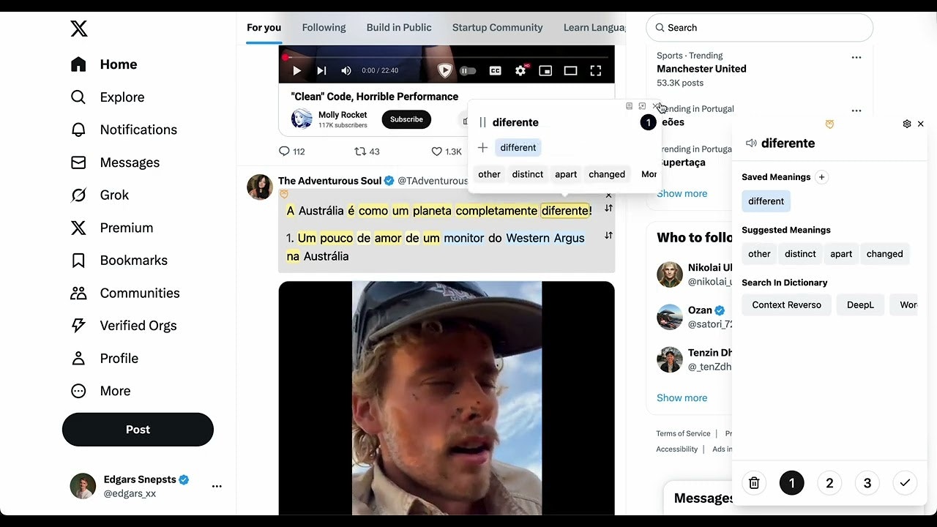Mark word as known with checkmark

pyautogui.click(x=905, y=483)
